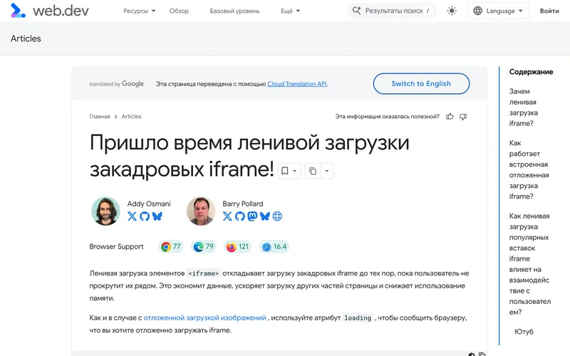Screen dimensions: 570x356
Task: Go to Главная breadcrumb
Action: [100, 117]
